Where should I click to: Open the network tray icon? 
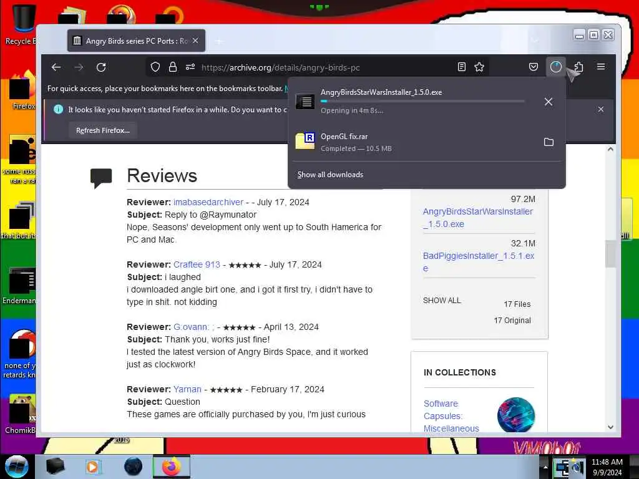click(562, 468)
